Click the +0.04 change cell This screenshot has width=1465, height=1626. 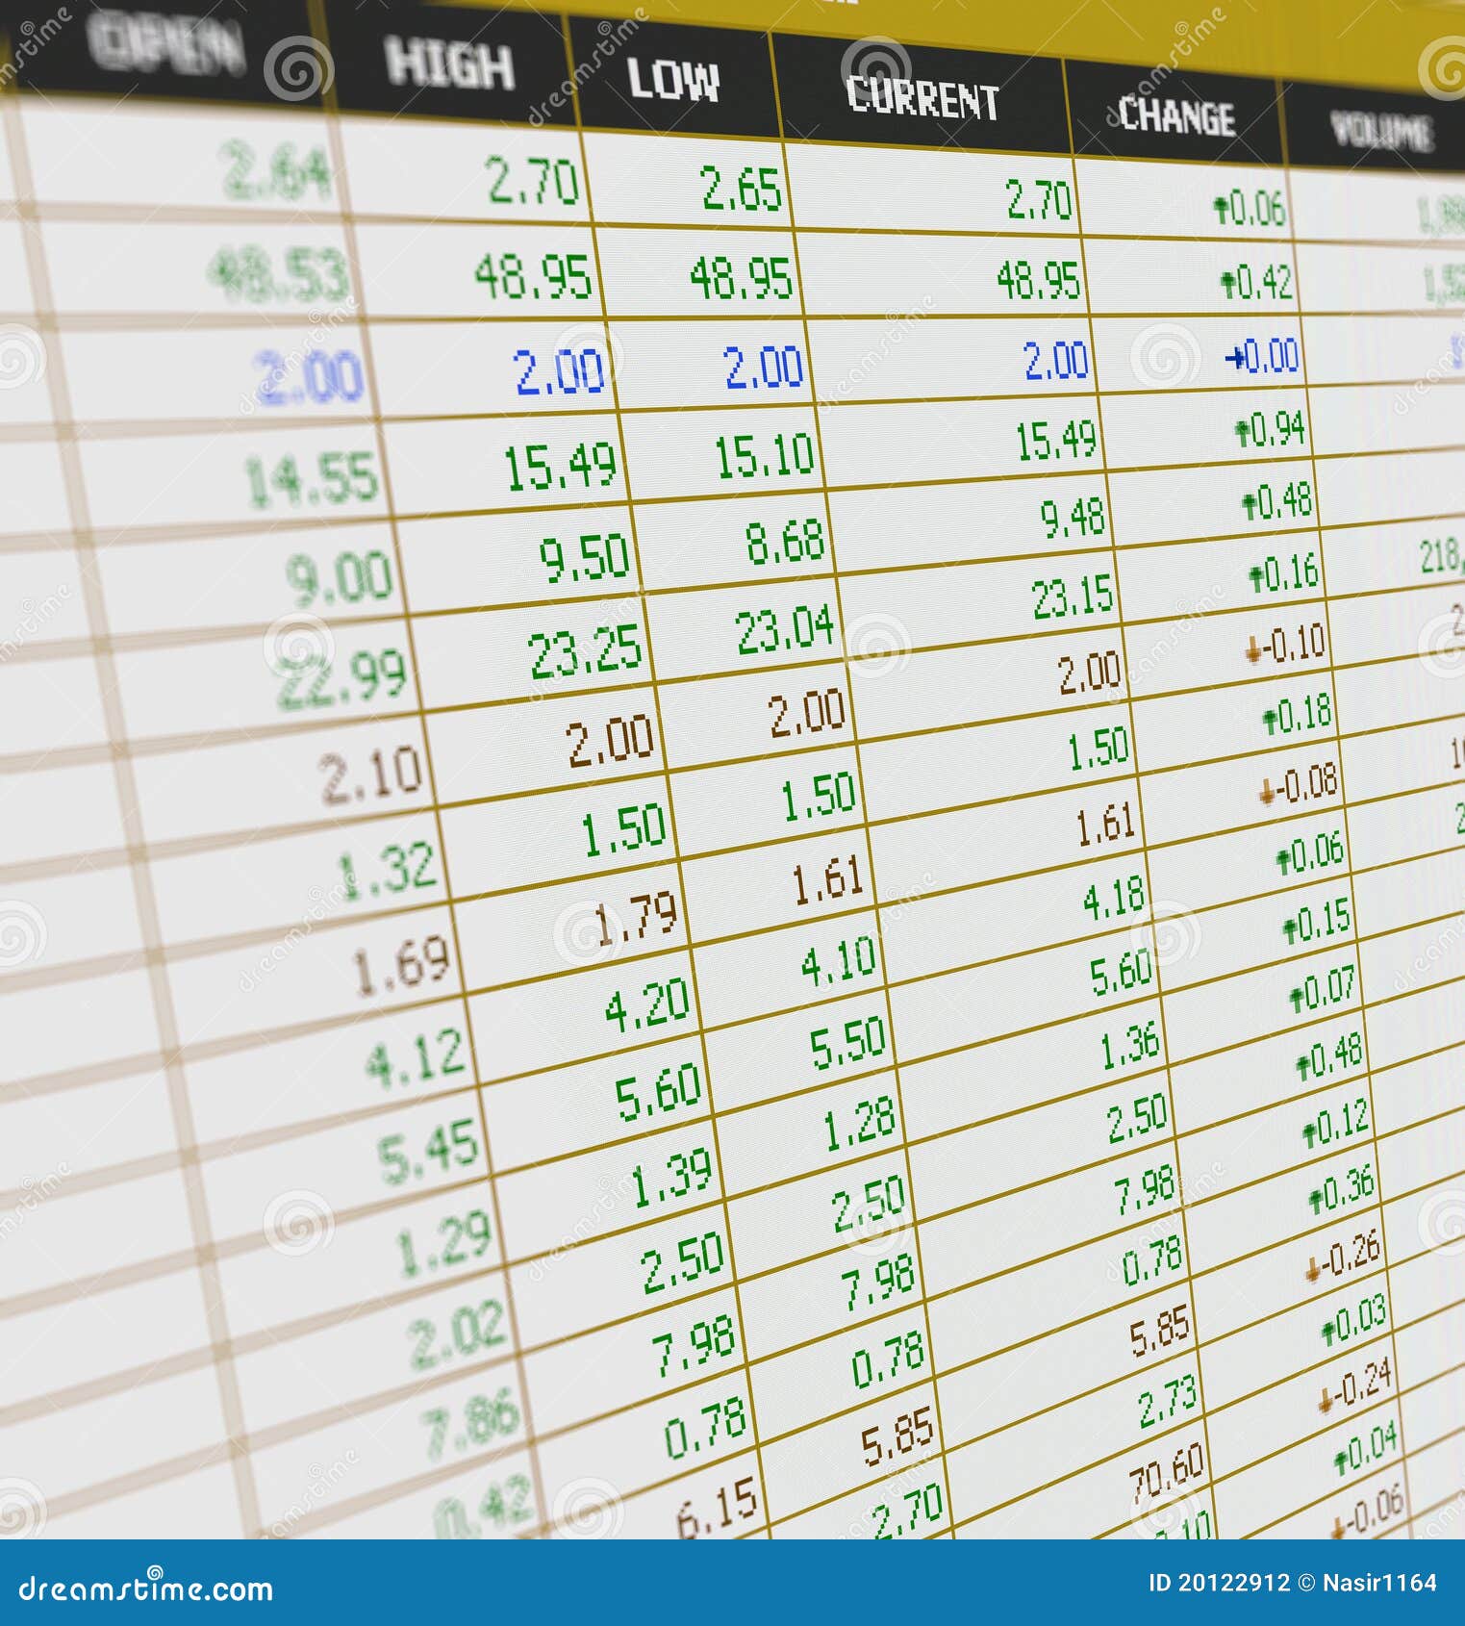coord(1365,1451)
